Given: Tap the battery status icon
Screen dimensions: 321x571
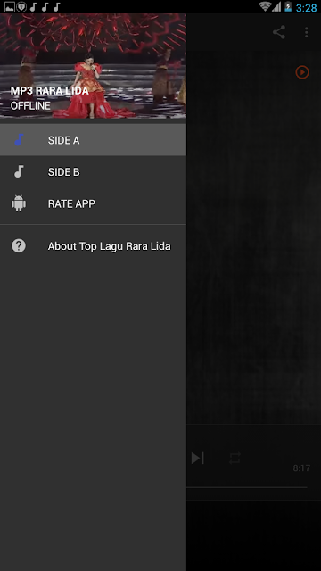Looking at the screenshot, I should point(288,6).
